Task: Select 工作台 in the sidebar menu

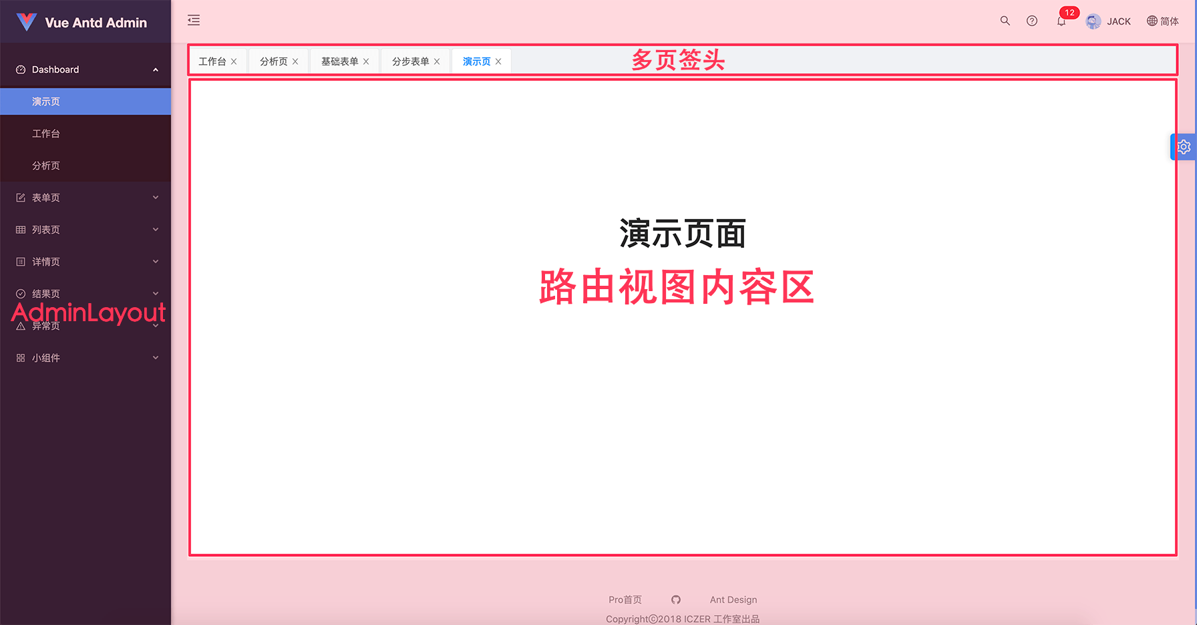Action: point(46,134)
